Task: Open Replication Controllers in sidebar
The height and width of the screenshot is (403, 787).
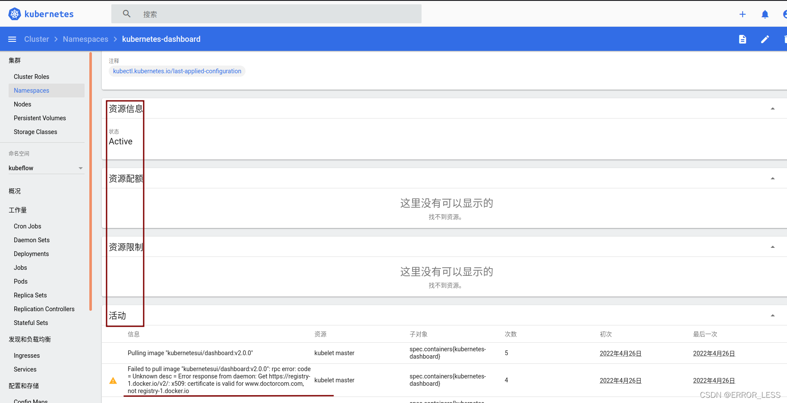Action: coord(44,309)
